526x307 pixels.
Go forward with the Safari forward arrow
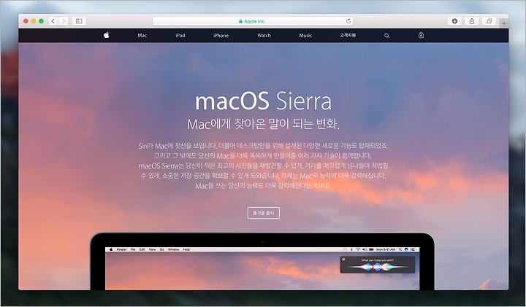(64, 21)
